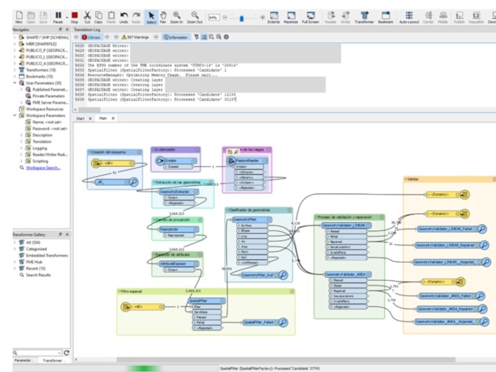The height and width of the screenshot is (372, 496).
Task: Toggle the Warnings log filter
Action: 135,37
